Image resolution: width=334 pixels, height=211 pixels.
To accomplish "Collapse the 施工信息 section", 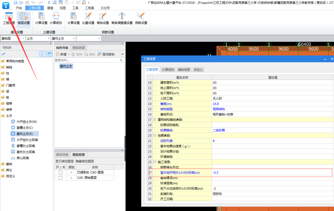I will point(155,162).
